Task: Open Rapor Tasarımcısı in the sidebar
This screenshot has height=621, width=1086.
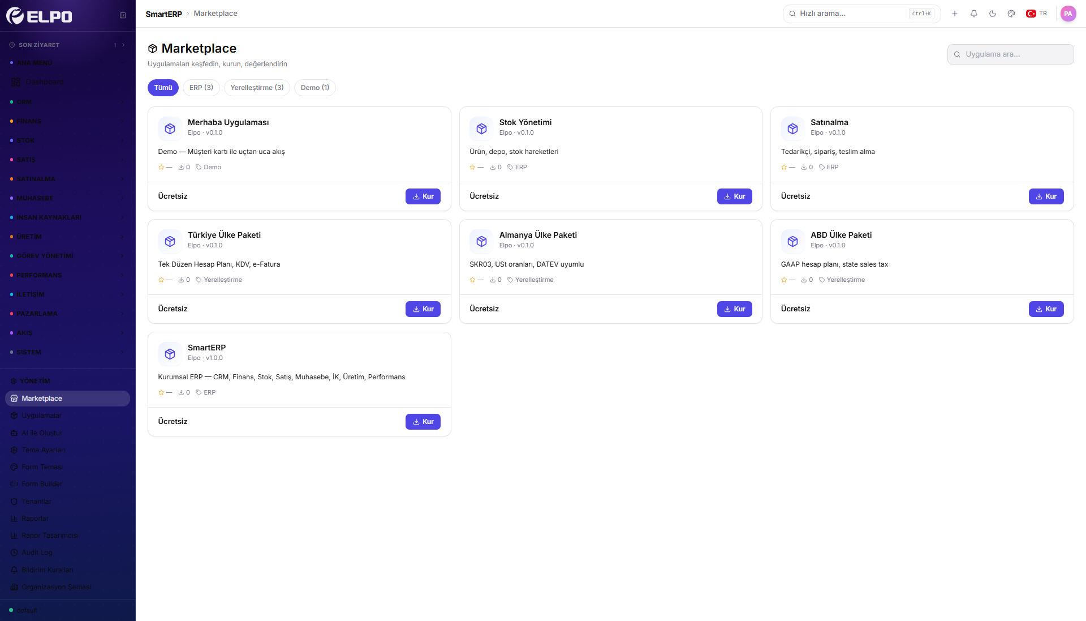Action: pos(68,536)
